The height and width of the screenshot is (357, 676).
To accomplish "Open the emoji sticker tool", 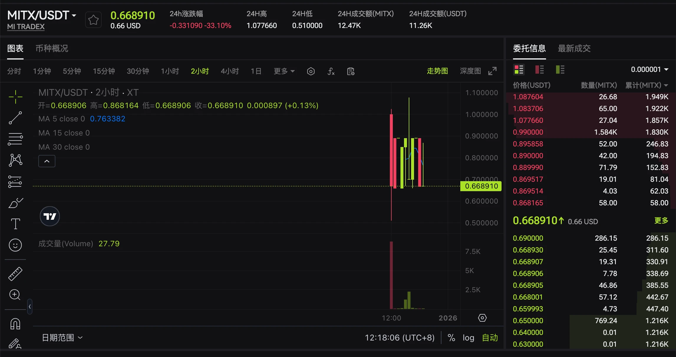I will pos(15,245).
